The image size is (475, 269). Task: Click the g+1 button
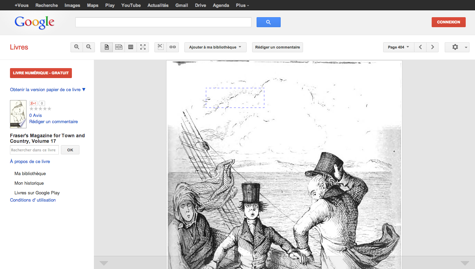pos(33,103)
